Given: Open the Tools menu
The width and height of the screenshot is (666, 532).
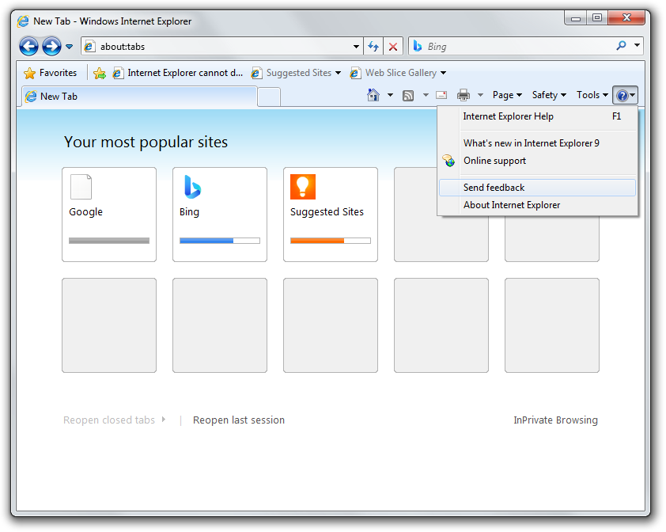Looking at the screenshot, I should tap(592, 95).
